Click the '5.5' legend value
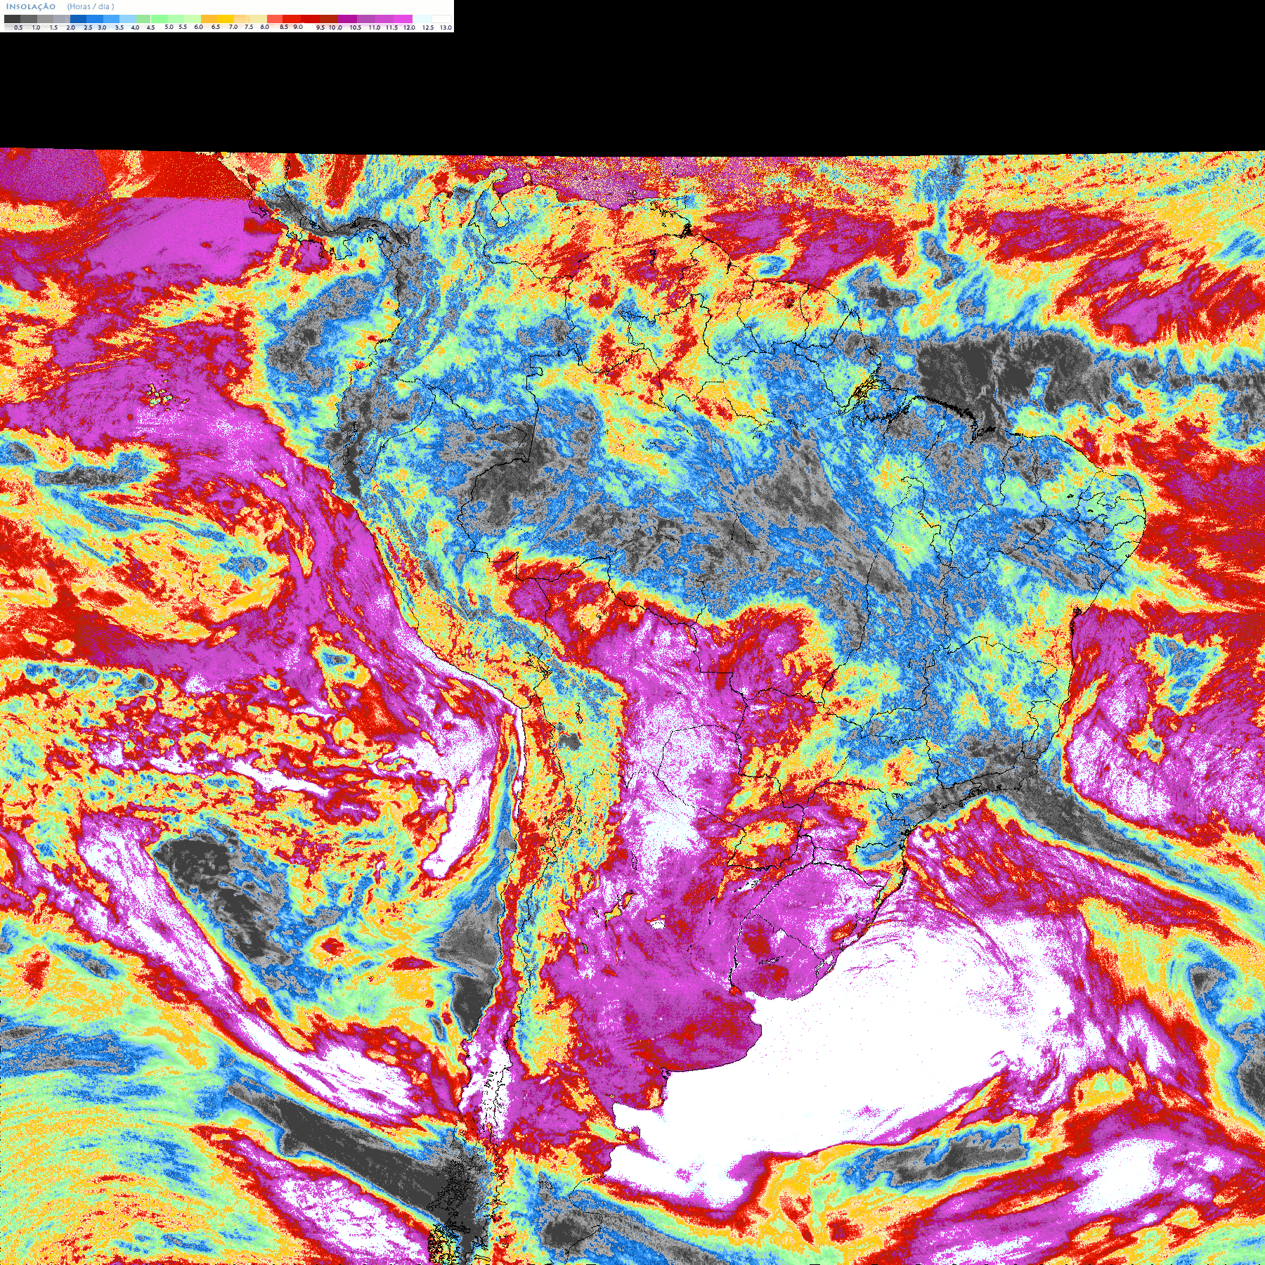This screenshot has height=1265, width=1265. 183,27
